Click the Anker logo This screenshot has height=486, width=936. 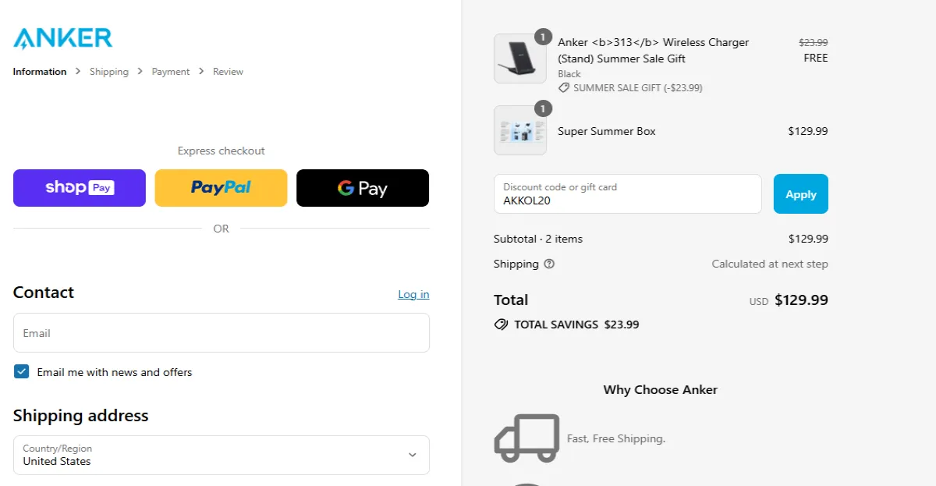(62, 37)
